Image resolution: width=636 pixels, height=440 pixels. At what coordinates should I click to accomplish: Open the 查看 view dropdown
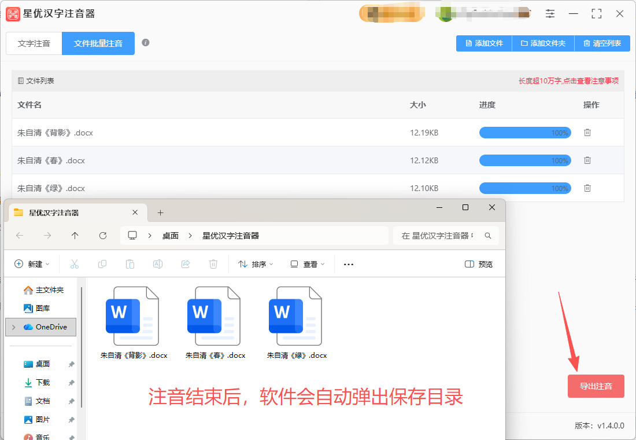click(308, 264)
